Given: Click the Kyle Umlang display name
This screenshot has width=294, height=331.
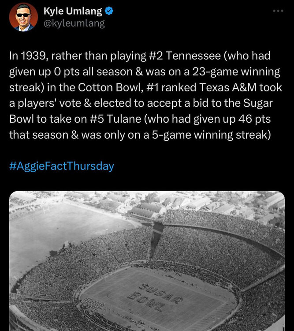Looking at the screenshot, I should [x=72, y=11].
